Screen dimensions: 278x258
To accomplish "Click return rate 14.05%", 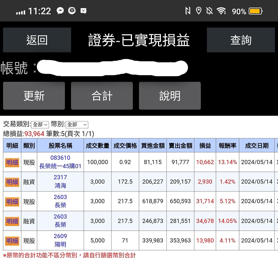I will [228, 221].
